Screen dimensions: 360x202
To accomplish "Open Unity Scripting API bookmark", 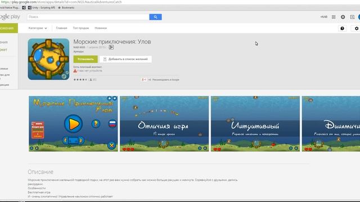I will tap(42, 7).
